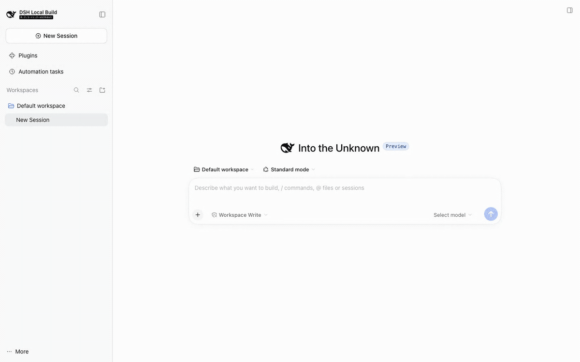This screenshot has width=580, height=362.
Task: Collapse the left sidebar panel
Action: tap(102, 14)
